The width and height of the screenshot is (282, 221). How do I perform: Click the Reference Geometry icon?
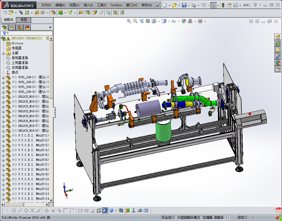(x=70, y=12)
